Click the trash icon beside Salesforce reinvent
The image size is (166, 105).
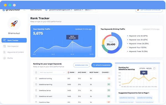(x=36, y=96)
